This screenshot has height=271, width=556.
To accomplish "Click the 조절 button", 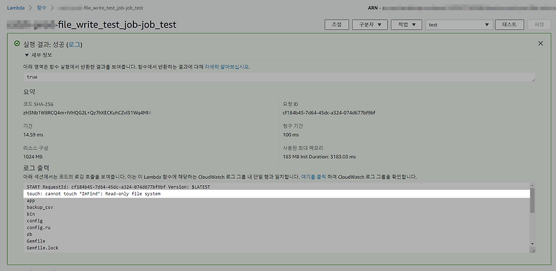I will point(336,25).
